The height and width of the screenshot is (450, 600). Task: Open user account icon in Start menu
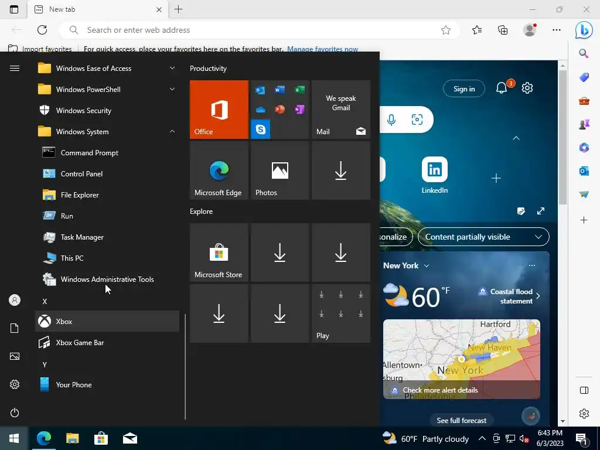point(15,300)
